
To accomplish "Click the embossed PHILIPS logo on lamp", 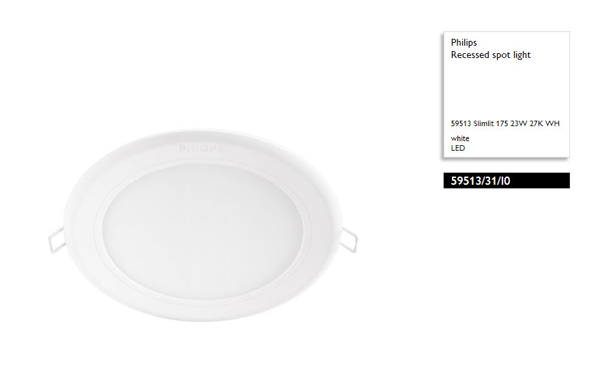I will (x=201, y=149).
